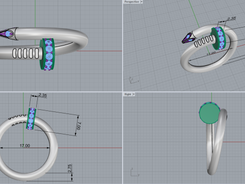
Task: Select the 2.35 dimension in the Perspective viewport
Action: point(232,18)
